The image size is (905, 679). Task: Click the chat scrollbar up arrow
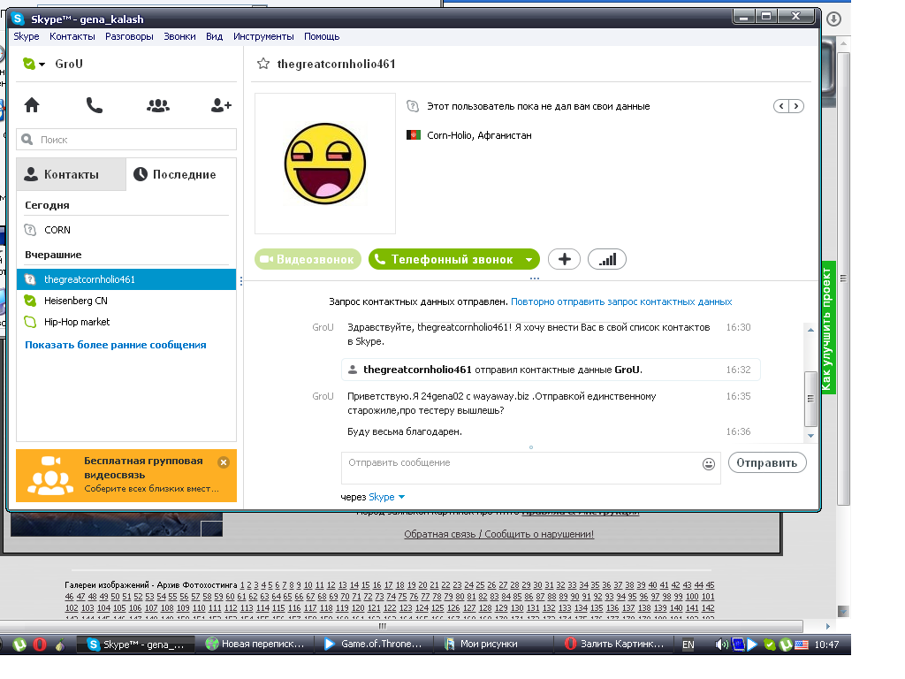[x=810, y=331]
